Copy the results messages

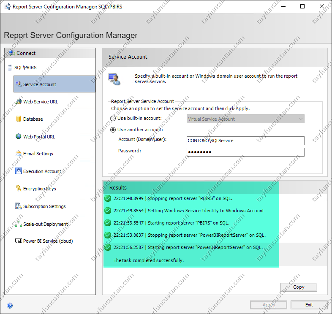click(x=299, y=287)
